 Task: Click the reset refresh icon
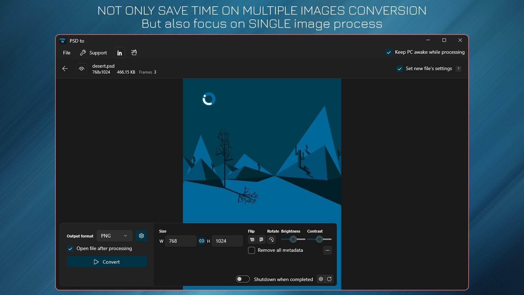(x=329, y=279)
